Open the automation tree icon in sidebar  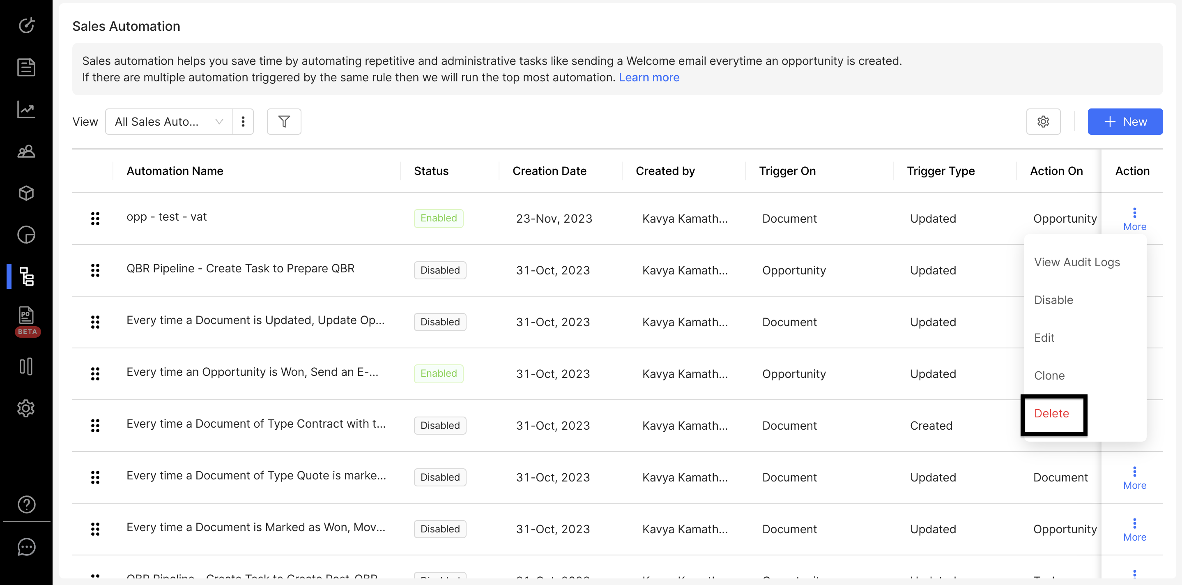click(x=26, y=276)
